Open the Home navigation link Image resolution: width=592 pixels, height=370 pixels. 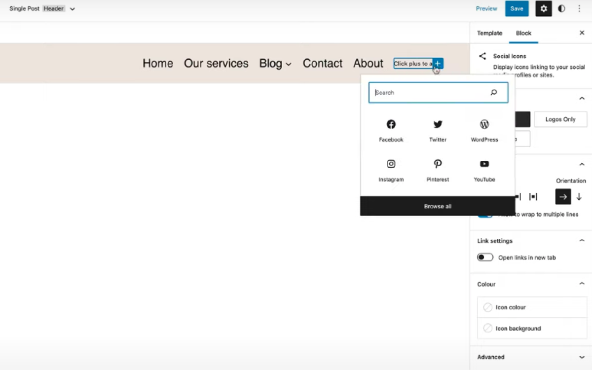[158, 63]
